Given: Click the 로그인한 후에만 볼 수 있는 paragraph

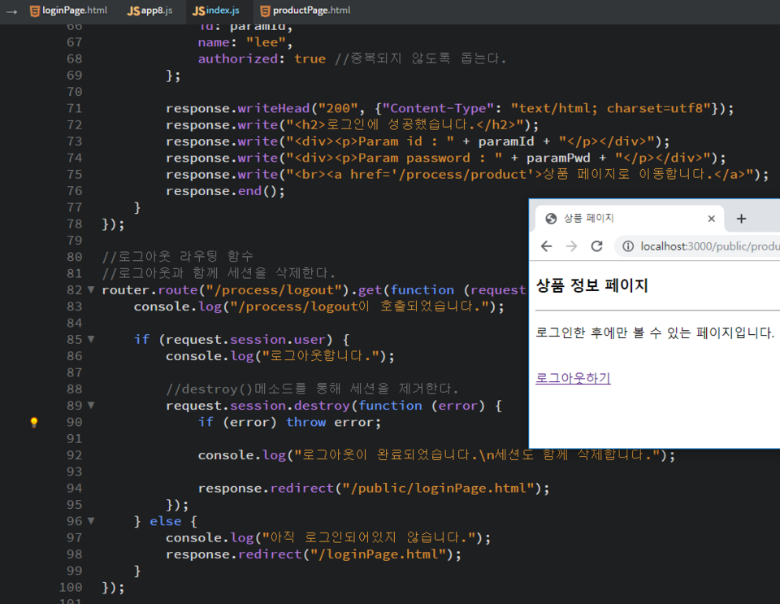Looking at the screenshot, I should 655,332.
